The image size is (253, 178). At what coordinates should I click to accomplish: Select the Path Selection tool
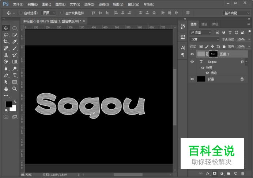pos(6,82)
